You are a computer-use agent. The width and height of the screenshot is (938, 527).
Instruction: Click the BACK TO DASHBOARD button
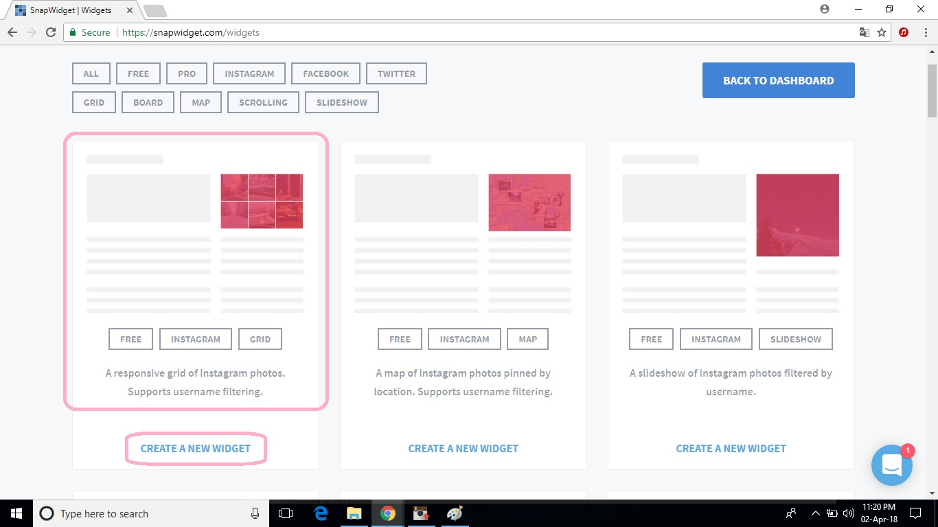(779, 80)
